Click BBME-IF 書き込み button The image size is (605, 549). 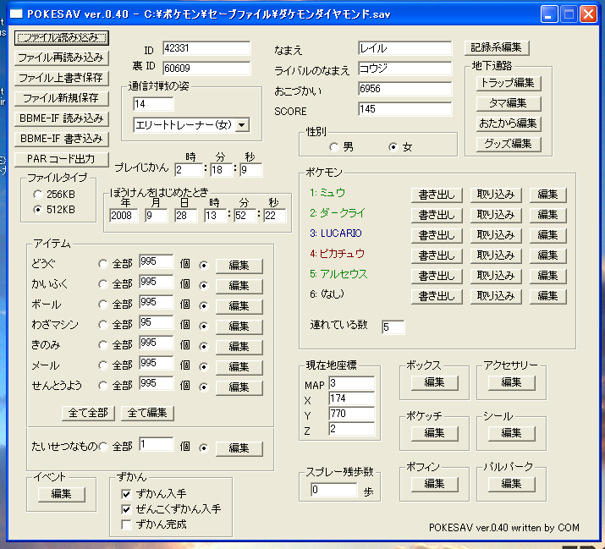pos(62,139)
